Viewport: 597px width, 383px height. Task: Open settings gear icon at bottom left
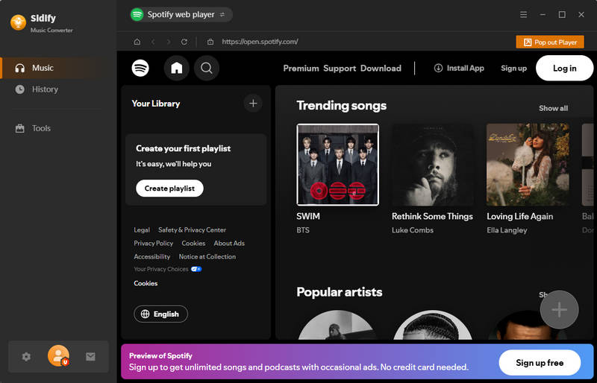click(26, 357)
